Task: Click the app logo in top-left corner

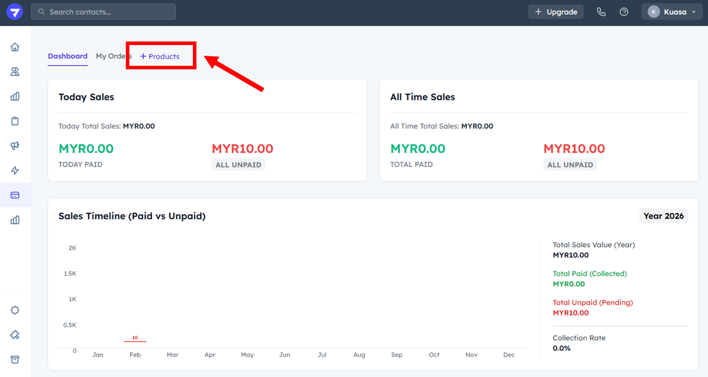Action: (x=15, y=12)
